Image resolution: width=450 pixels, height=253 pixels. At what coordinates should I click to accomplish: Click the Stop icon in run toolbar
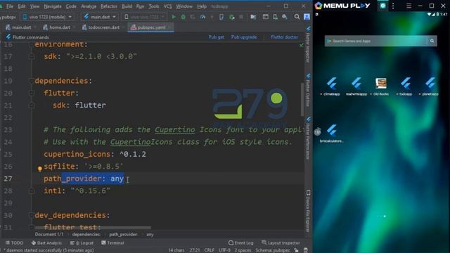pos(241,17)
